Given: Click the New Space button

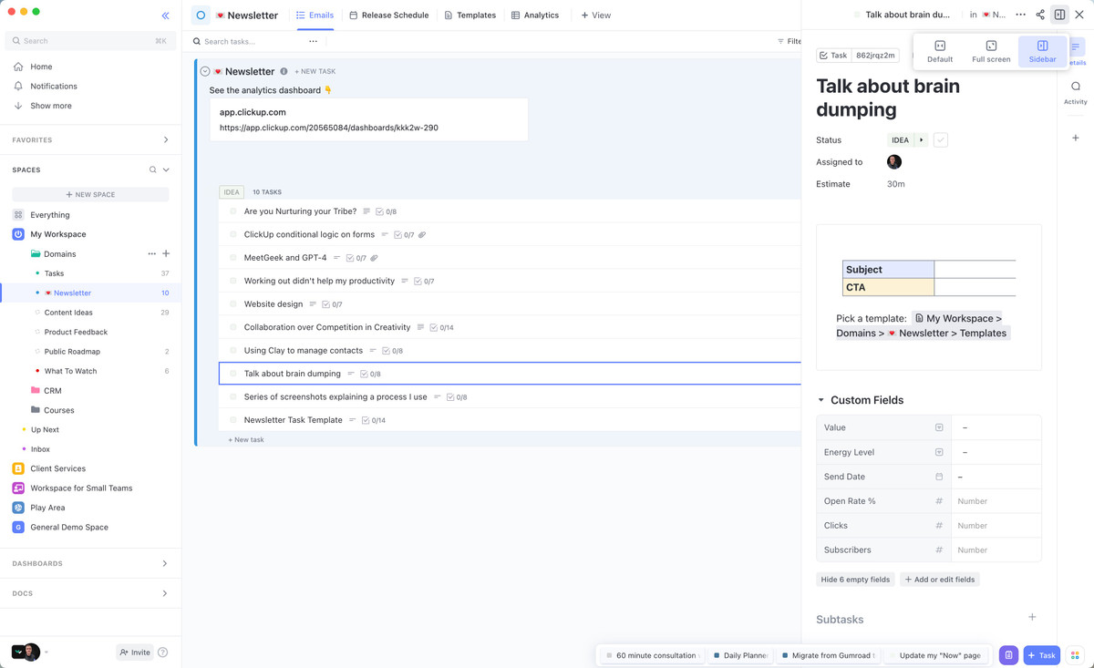Looking at the screenshot, I should (90, 195).
